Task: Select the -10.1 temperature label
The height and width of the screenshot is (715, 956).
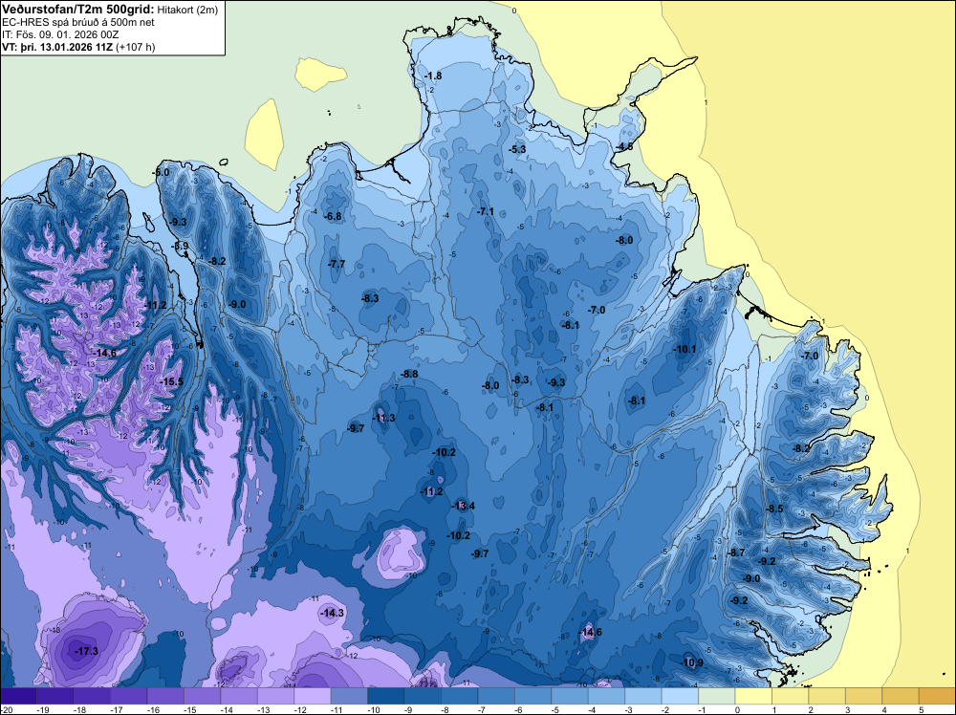Action: [684, 349]
